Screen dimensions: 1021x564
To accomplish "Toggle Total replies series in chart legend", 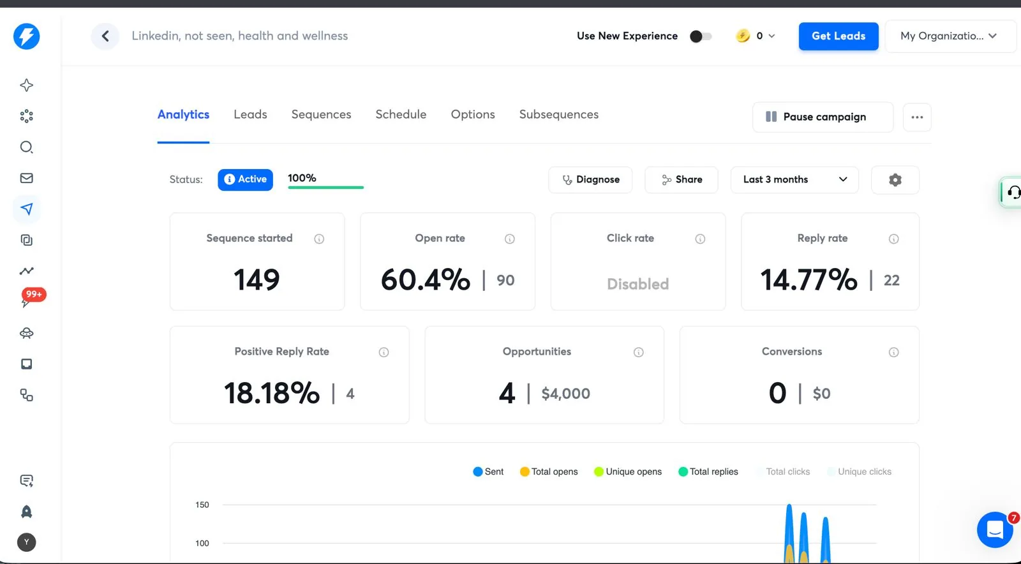I will 708,471.
